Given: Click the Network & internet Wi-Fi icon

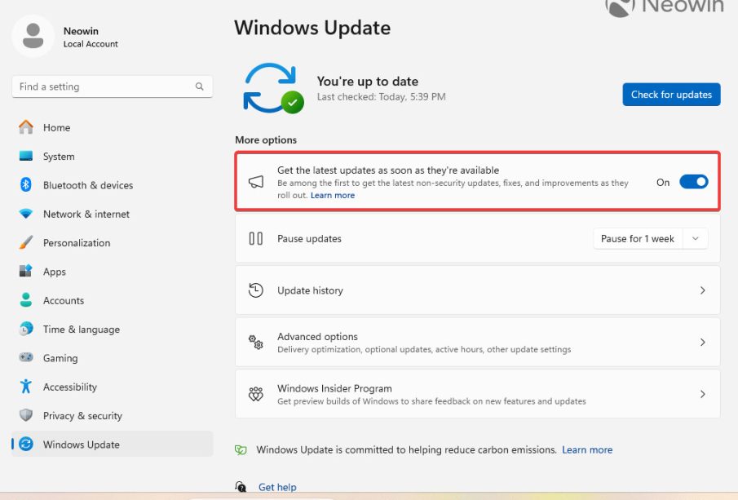Looking at the screenshot, I should (x=26, y=214).
